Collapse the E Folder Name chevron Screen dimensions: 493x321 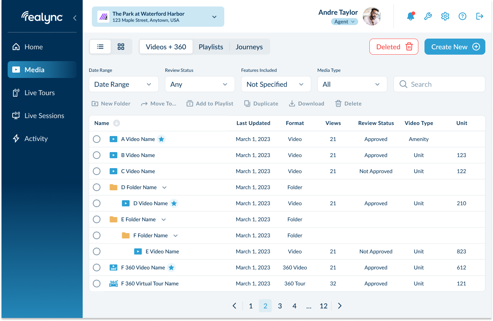tap(163, 219)
